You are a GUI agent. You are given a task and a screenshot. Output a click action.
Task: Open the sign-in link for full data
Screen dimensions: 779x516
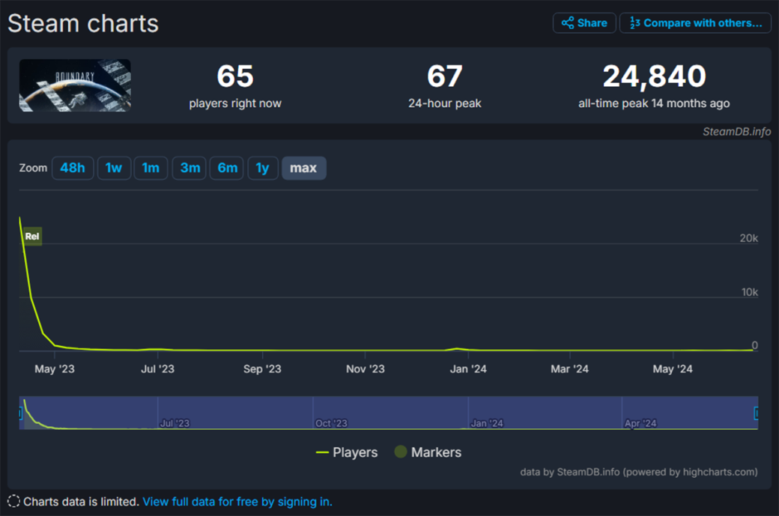237,502
